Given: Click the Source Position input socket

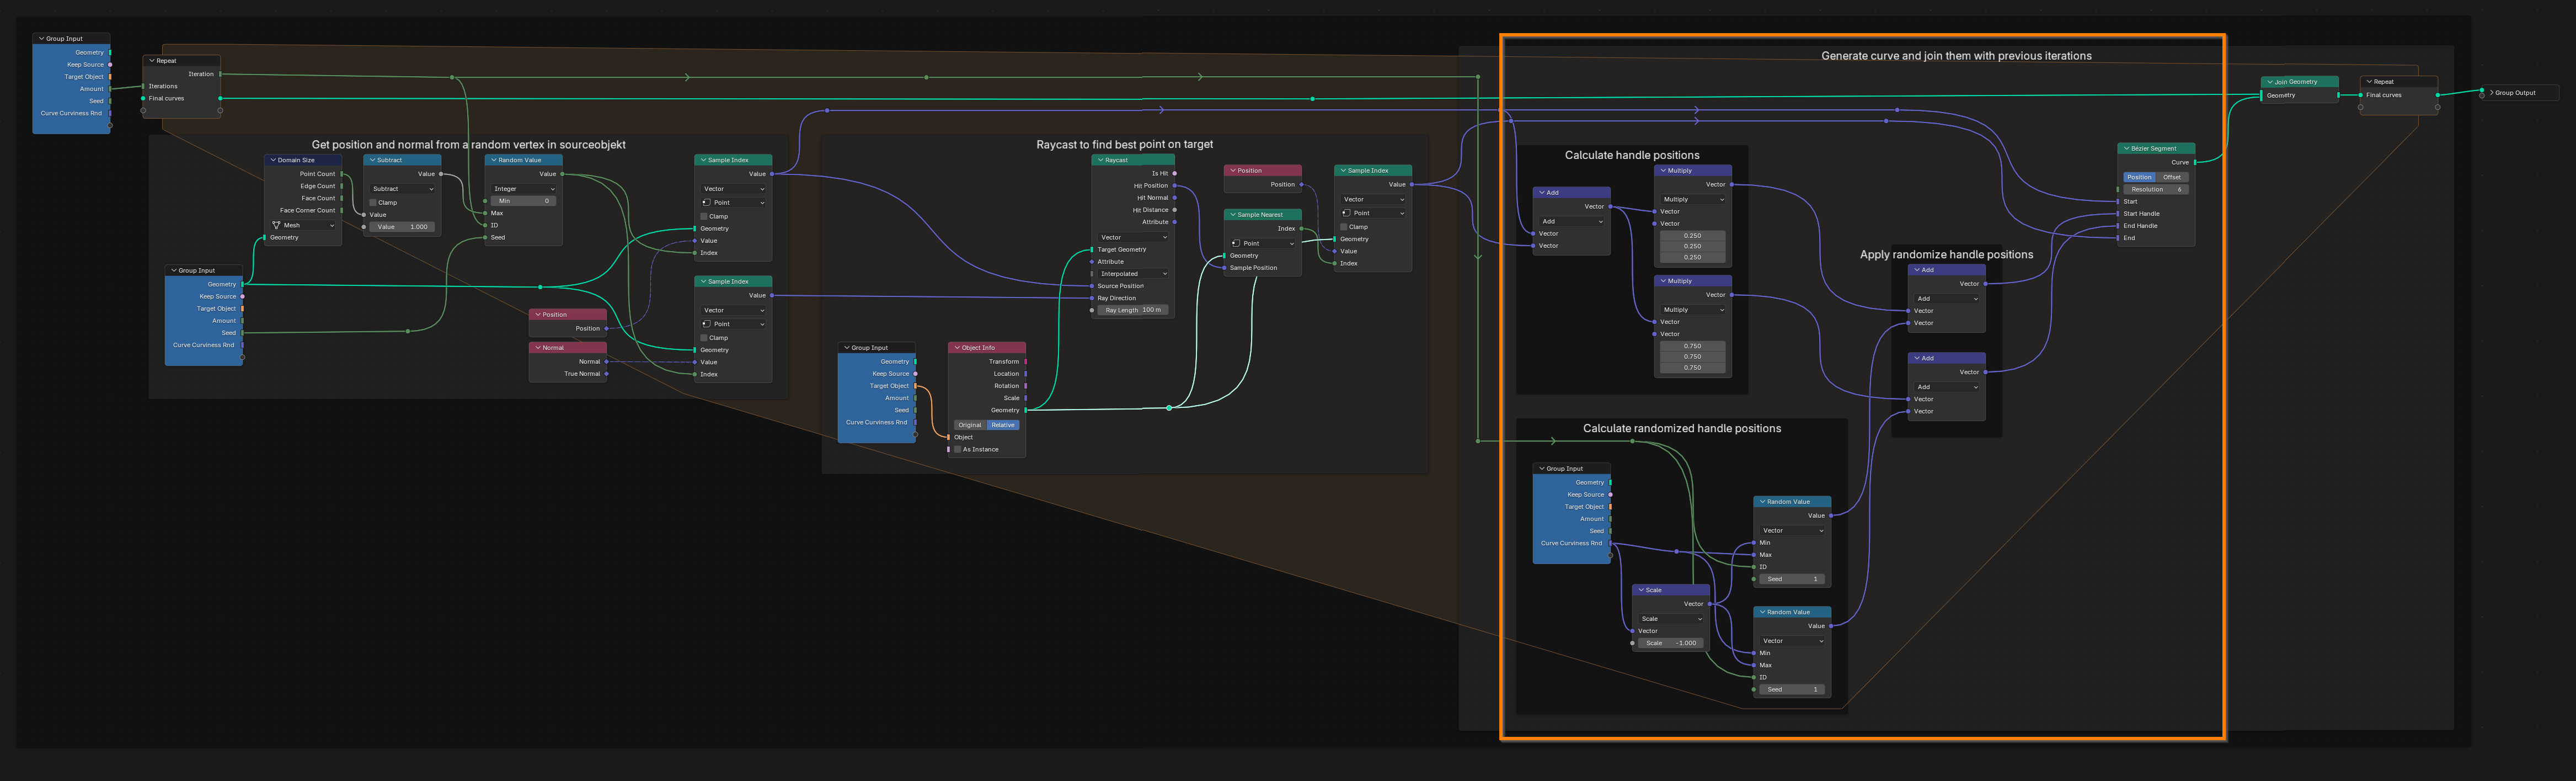Looking at the screenshot, I should point(1092,286).
